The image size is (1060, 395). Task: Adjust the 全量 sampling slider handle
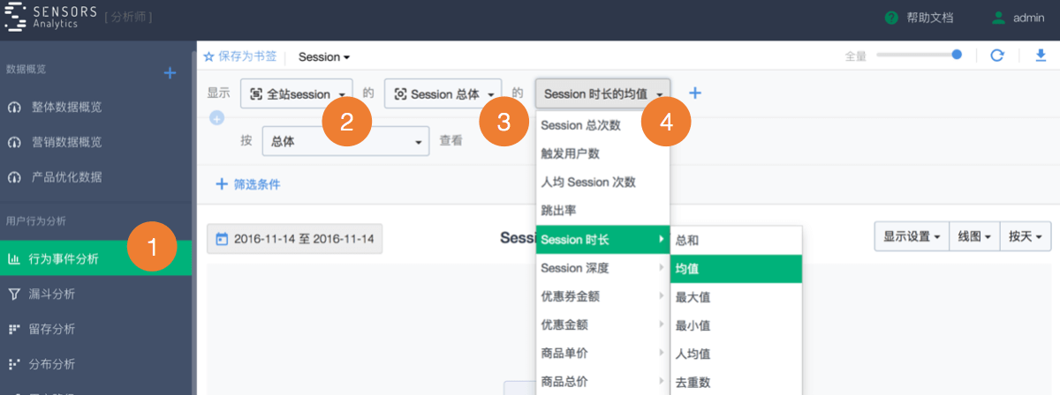coord(957,55)
